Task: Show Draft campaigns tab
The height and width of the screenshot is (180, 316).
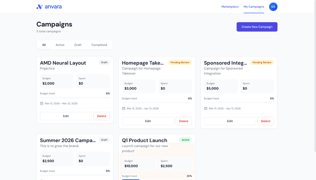Action: (x=78, y=45)
